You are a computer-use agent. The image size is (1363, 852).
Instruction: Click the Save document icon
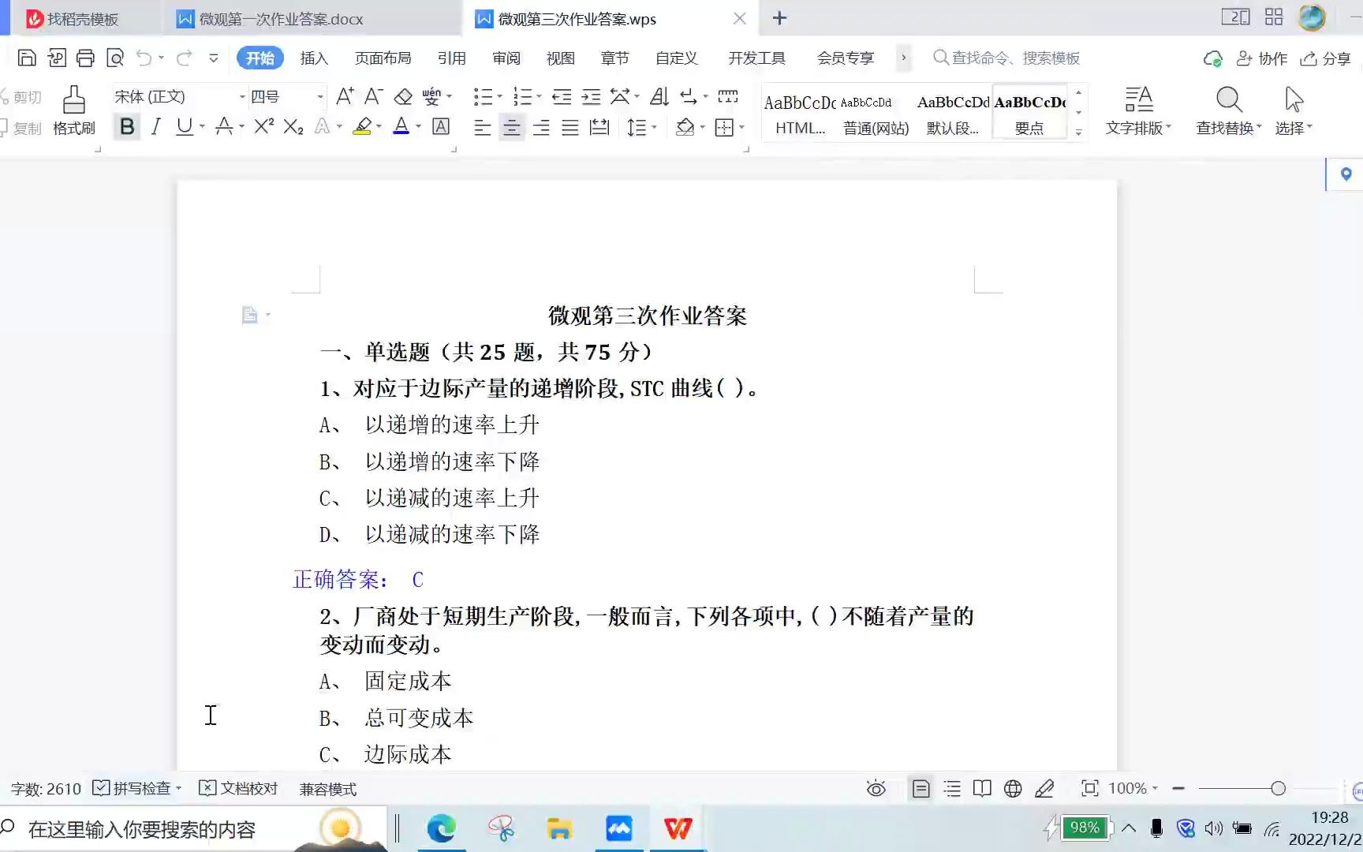27,58
